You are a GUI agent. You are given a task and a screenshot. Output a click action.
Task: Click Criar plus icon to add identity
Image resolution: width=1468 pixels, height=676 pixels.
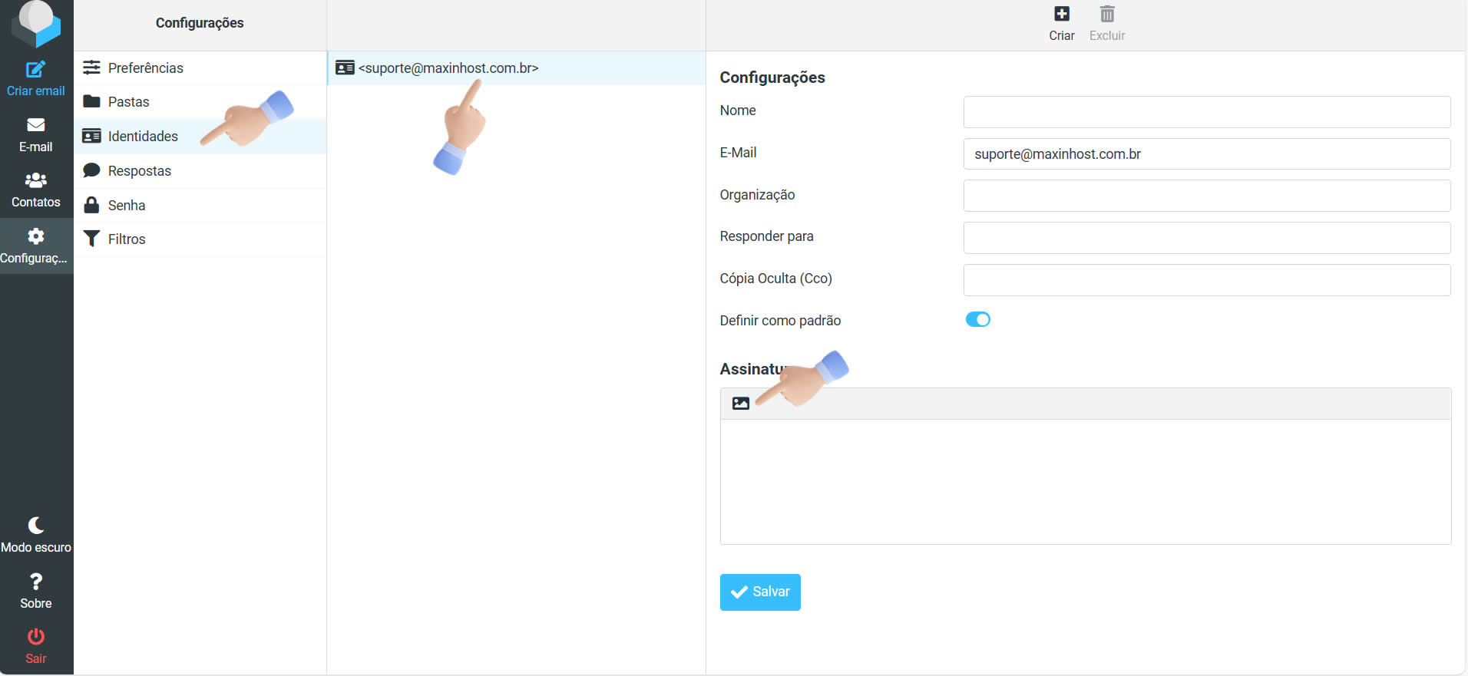(x=1061, y=15)
